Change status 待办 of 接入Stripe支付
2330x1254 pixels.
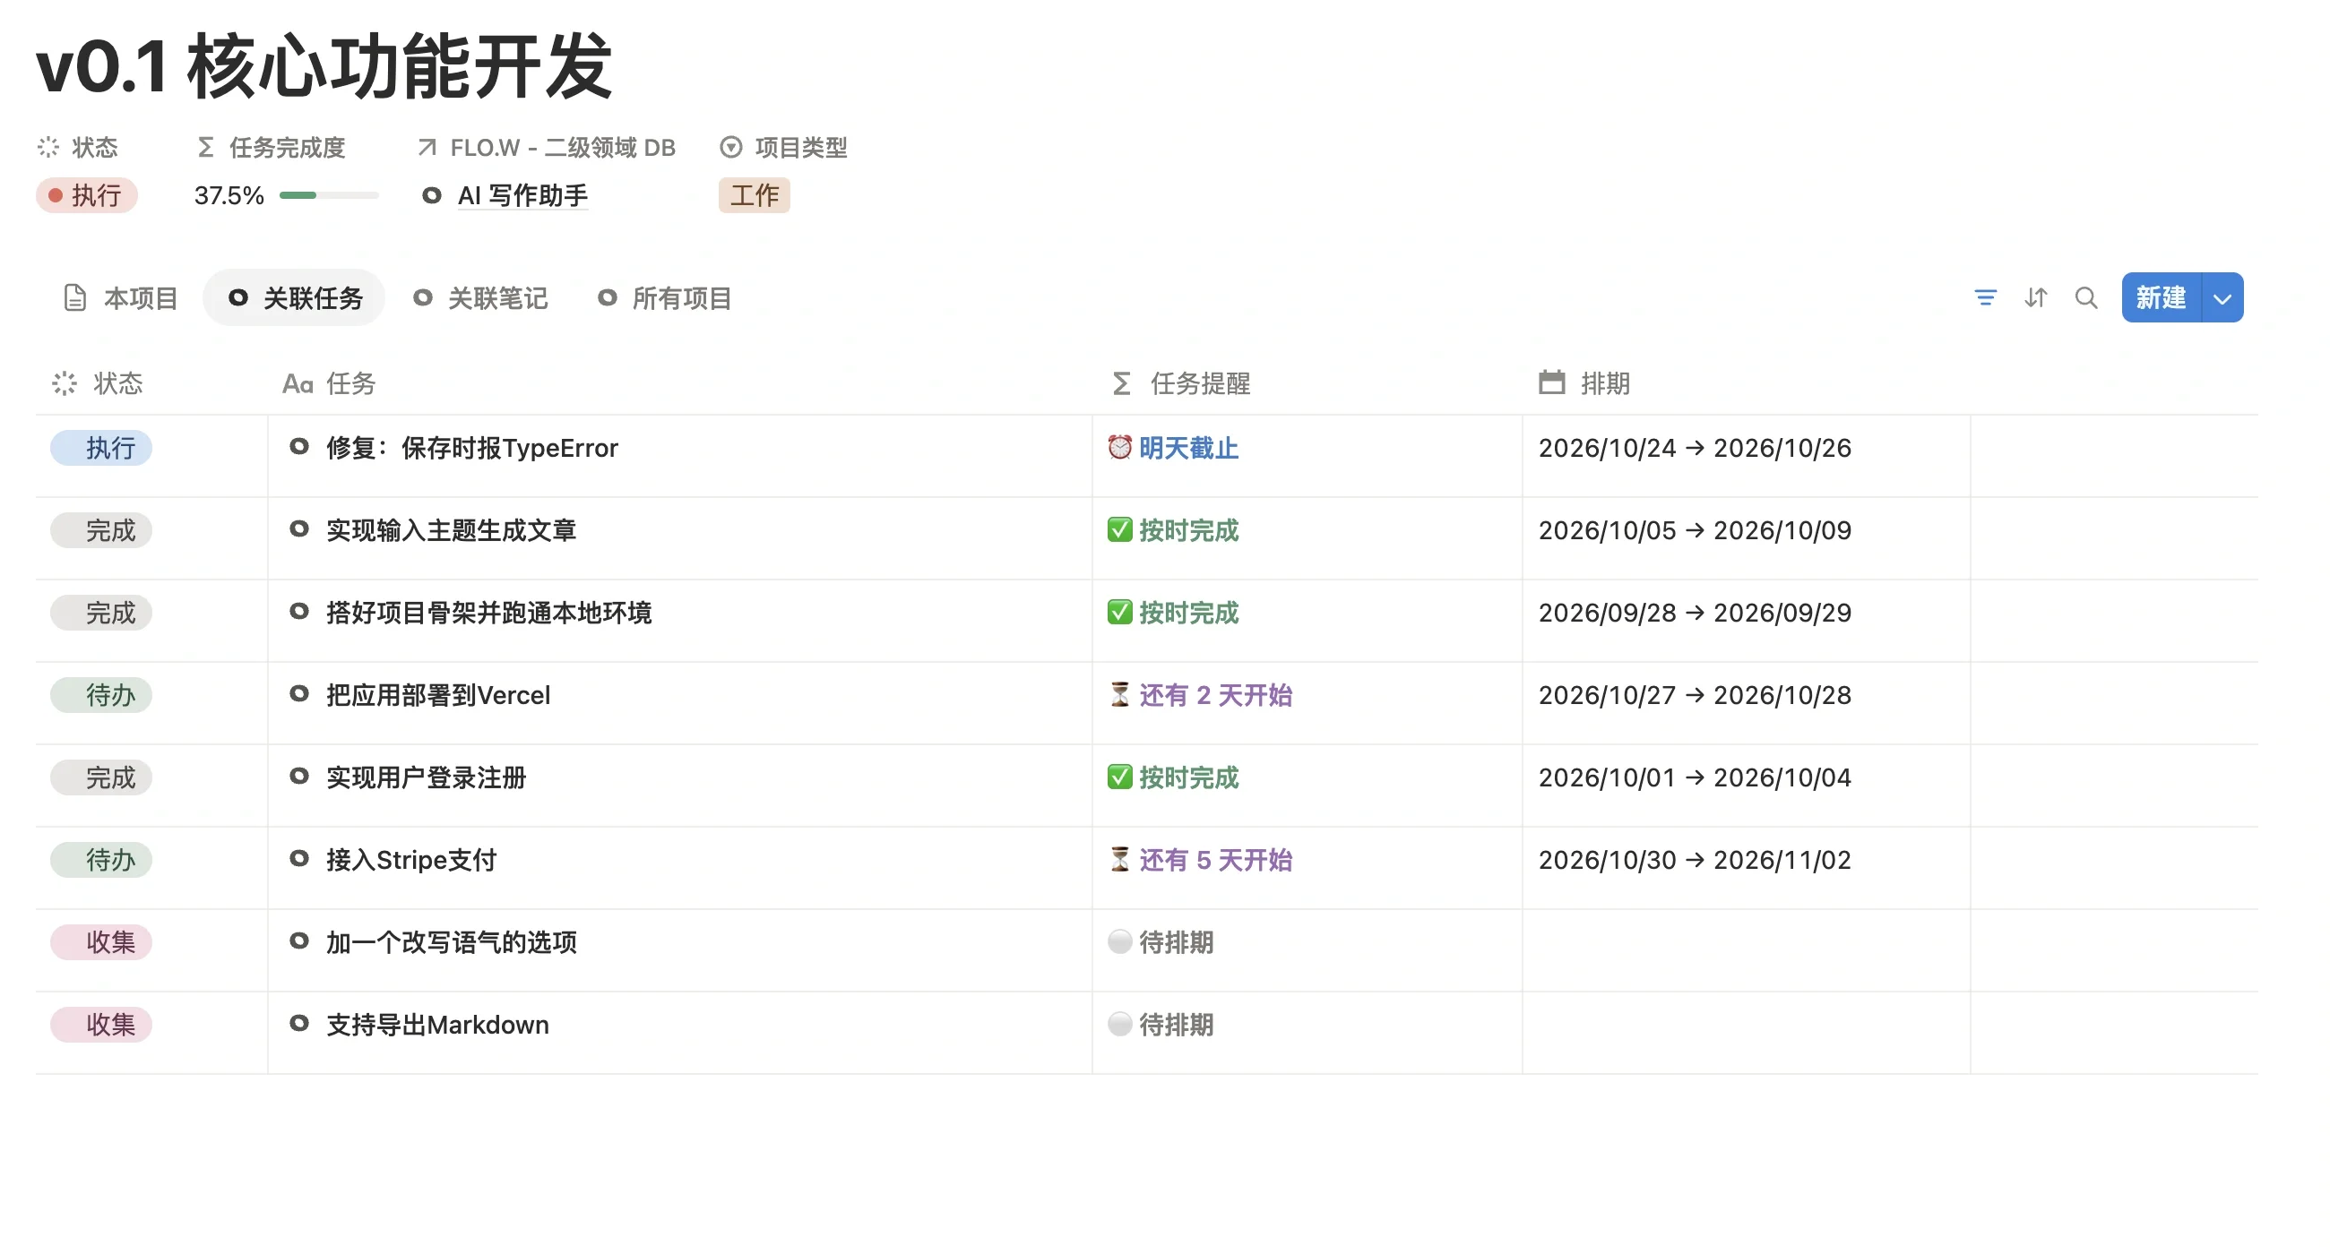tap(101, 859)
